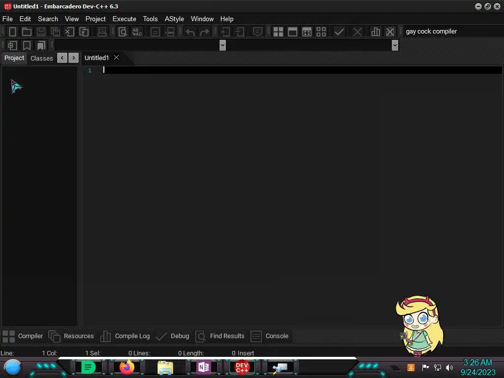
Task: Open the Resources bottom panel tab
Action: (x=71, y=336)
